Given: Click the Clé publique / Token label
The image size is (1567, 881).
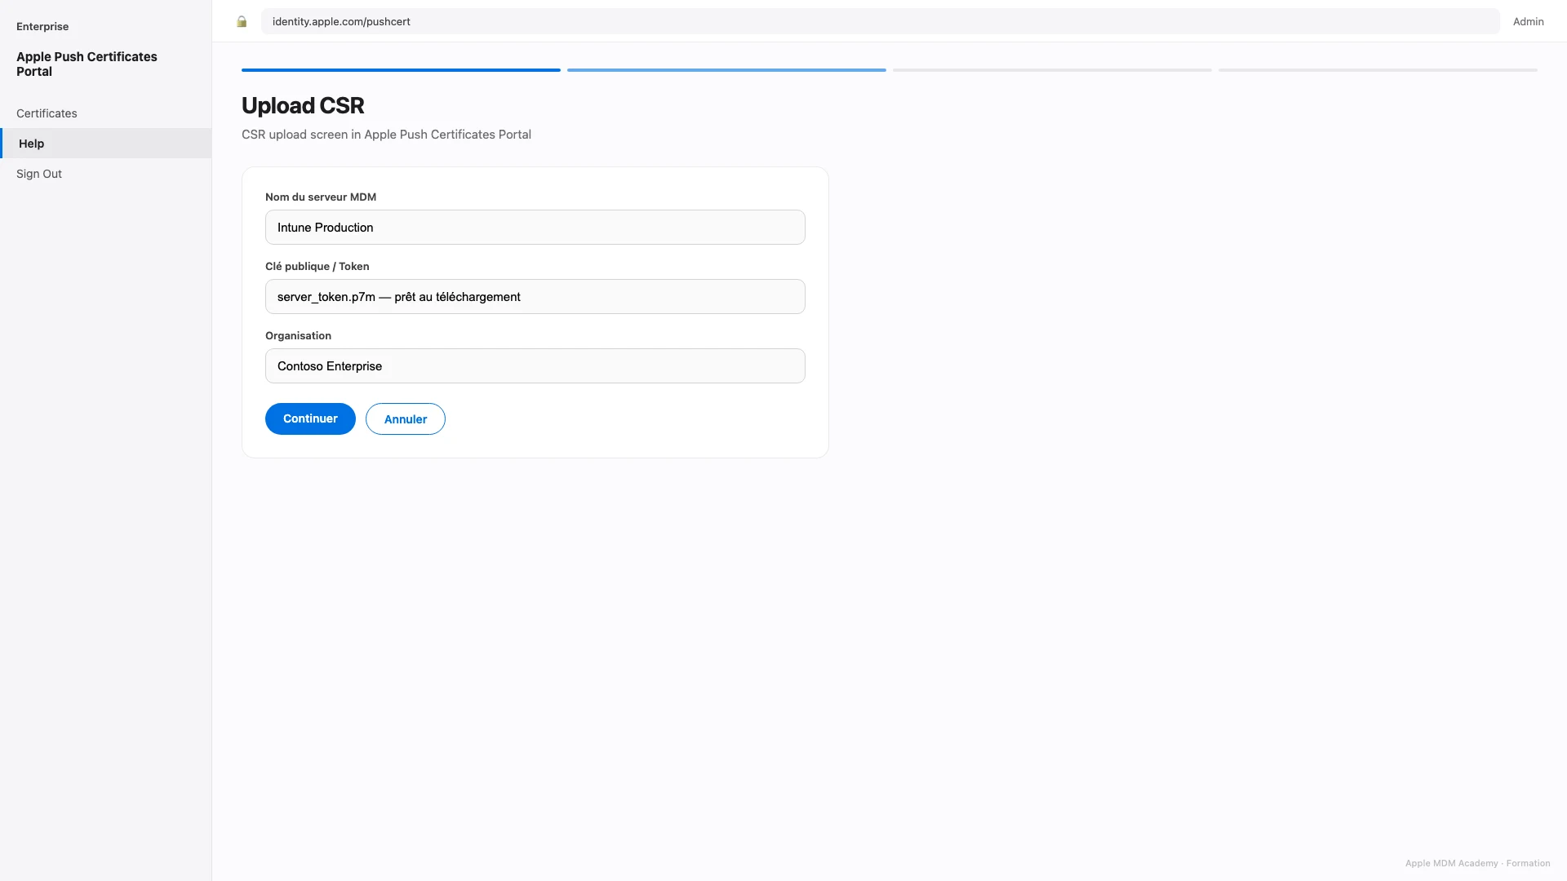Looking at the screenshot, I should coord(317,267).
